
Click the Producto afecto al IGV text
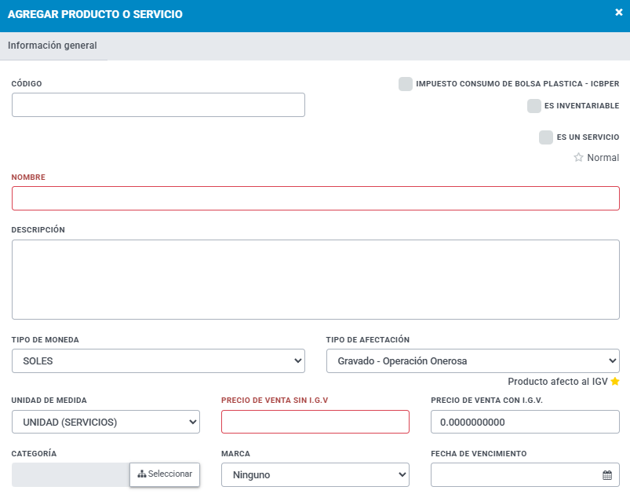[558, 382]
